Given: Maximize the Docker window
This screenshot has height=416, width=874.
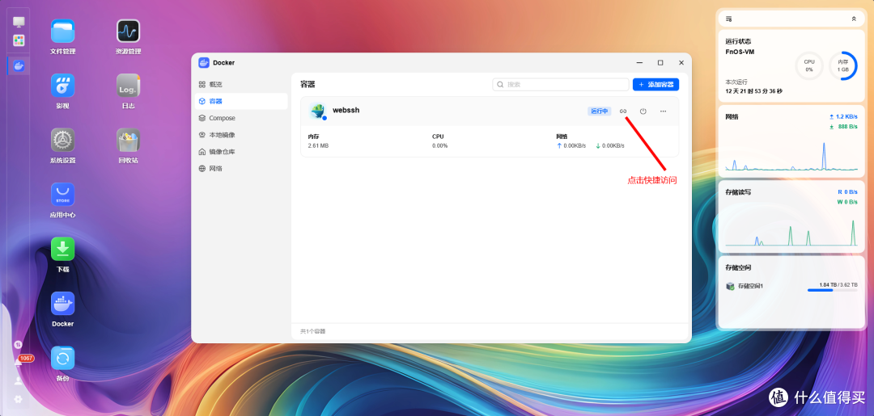Looking at the screenshot, I should pyautogui.click(x=660, y=63).
